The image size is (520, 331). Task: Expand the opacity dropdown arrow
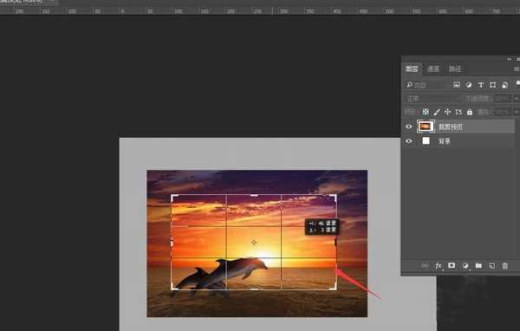(516, 99)
